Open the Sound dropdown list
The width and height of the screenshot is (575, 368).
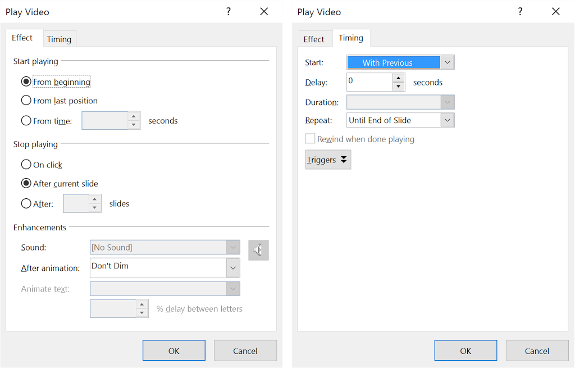(233, 247)
